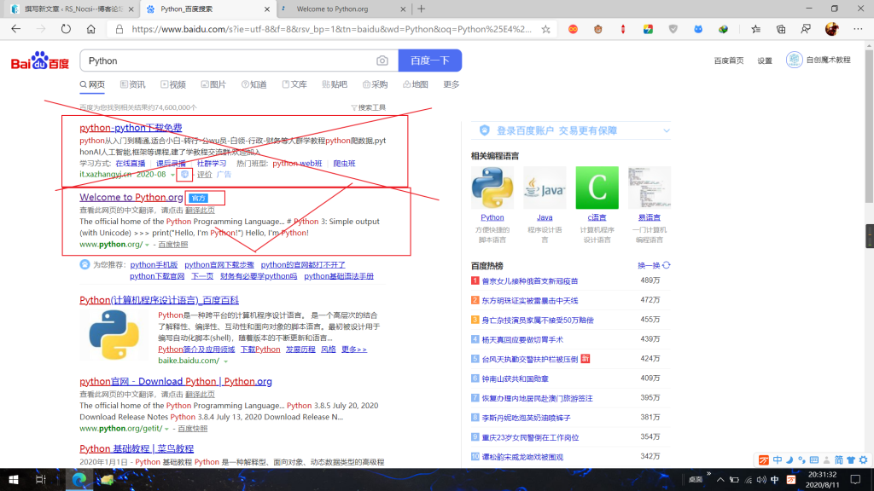The height and width of the screenshot is (491, 874).
Task: Show hidden system tray icons
Action: (x=720, y=479)
